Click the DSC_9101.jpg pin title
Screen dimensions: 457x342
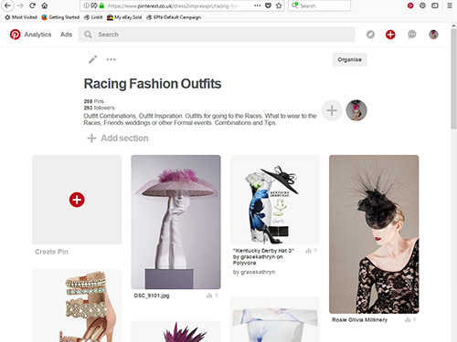pyautogui.click(x=152, y=295)
